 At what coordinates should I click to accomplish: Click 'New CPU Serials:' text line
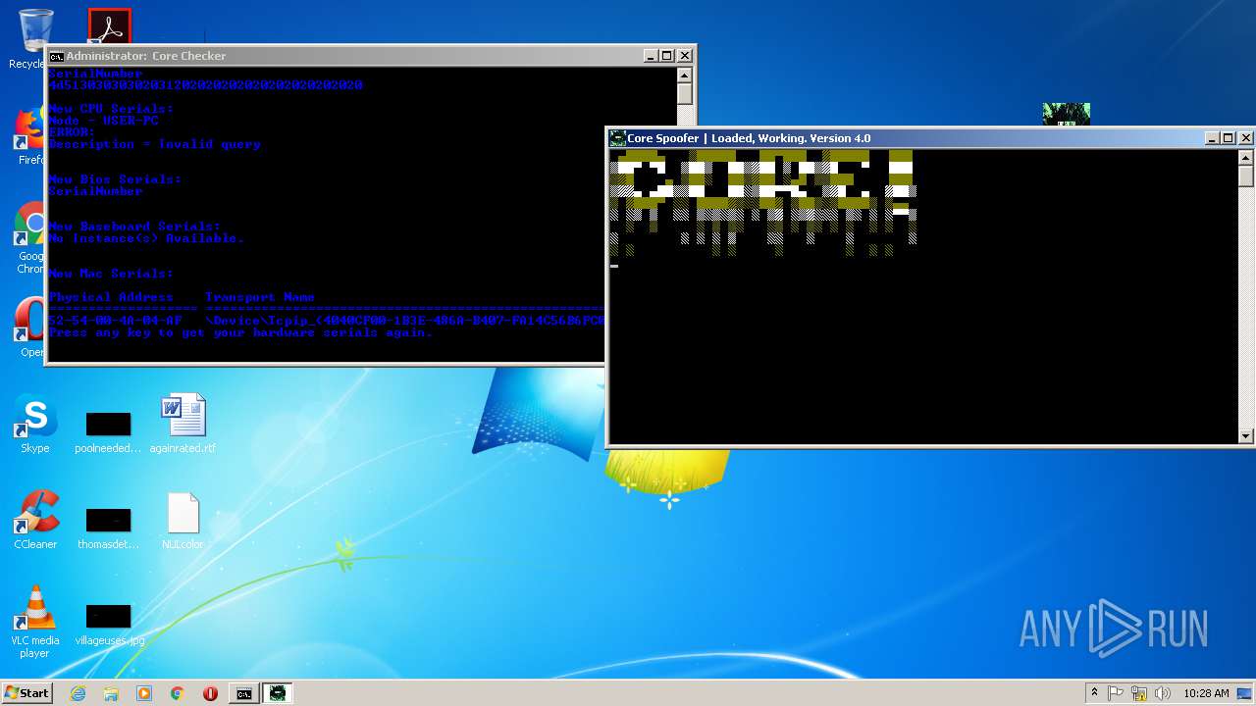[111, 109]
